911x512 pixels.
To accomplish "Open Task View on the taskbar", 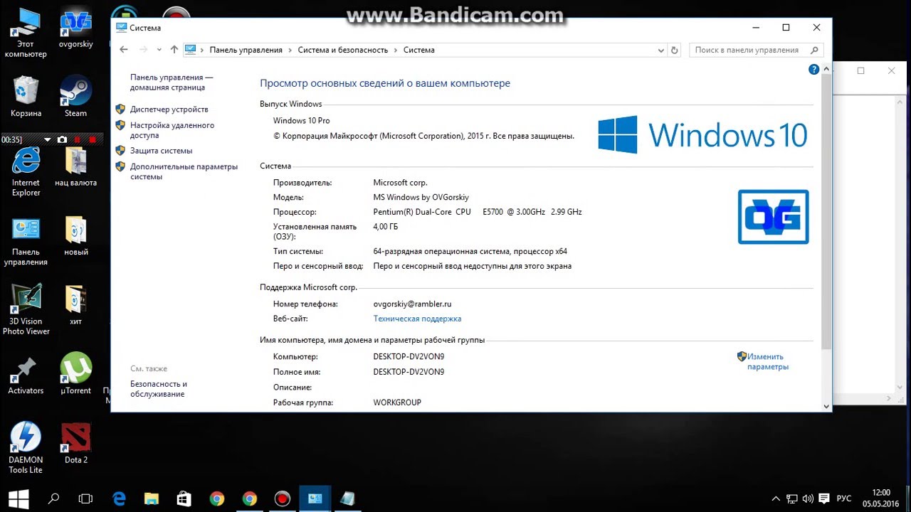I will tap(85, 498).
